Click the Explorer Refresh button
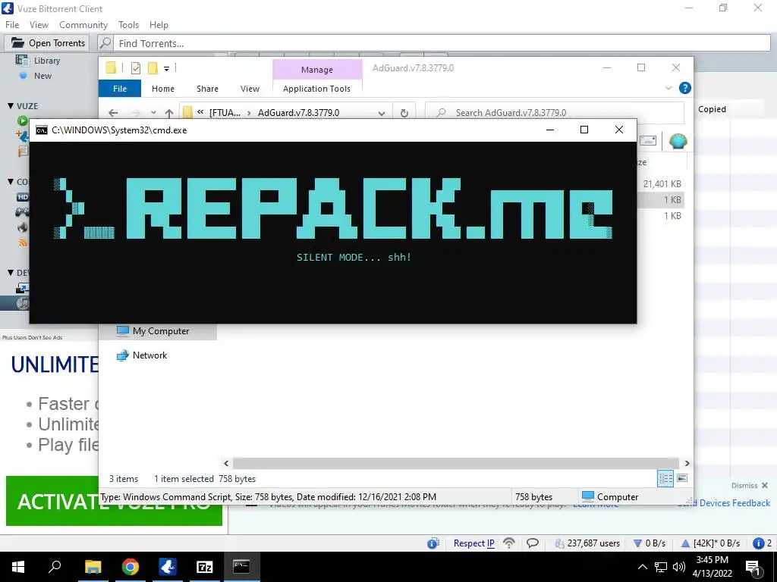This screenshot has height=582, width=777. [404, 113]
